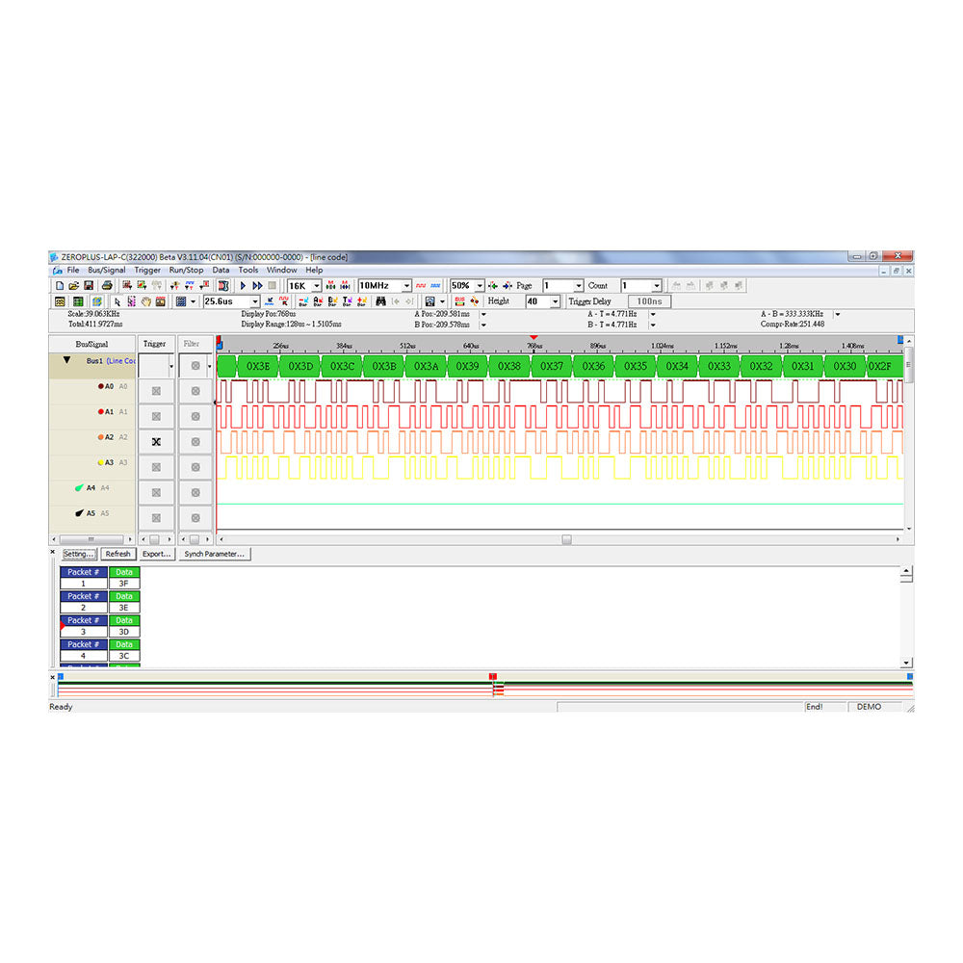Click the Export... button
963x963 pixels.
[157, 554]
